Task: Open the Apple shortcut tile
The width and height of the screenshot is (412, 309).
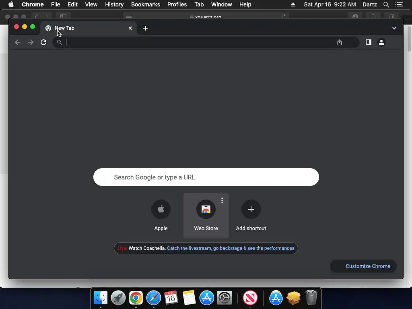Action: click(x=161, y=216)
